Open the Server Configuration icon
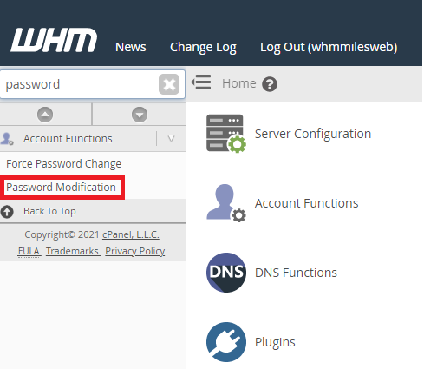The height and width of the screenshot is (369, 424). [x=226, y=134]
